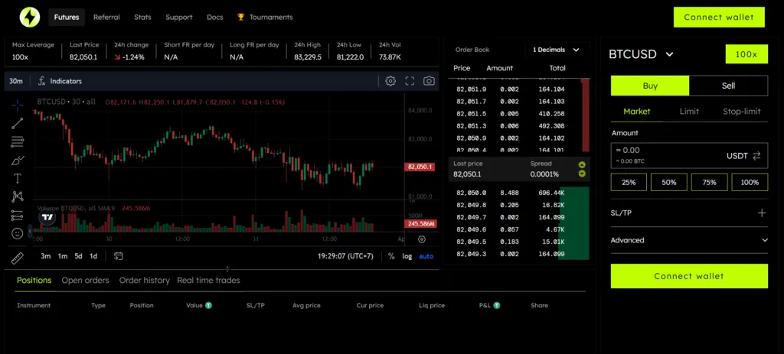Toggle percent scale on chart
Screen dimensions: 784x354
pyautogui.click(x=391, y=256)
